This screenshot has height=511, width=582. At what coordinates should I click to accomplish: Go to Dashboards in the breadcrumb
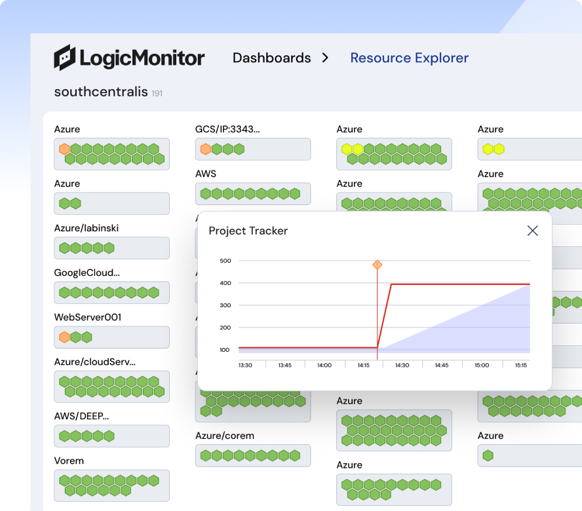[272, 58]
